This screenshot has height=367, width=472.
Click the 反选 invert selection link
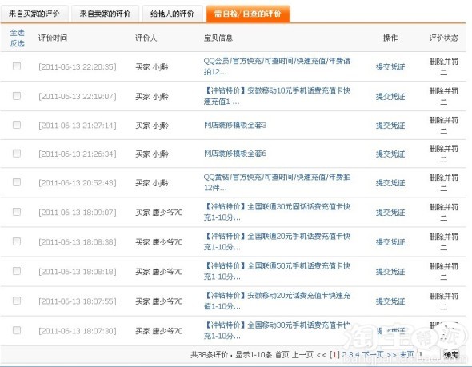(17, 43)
